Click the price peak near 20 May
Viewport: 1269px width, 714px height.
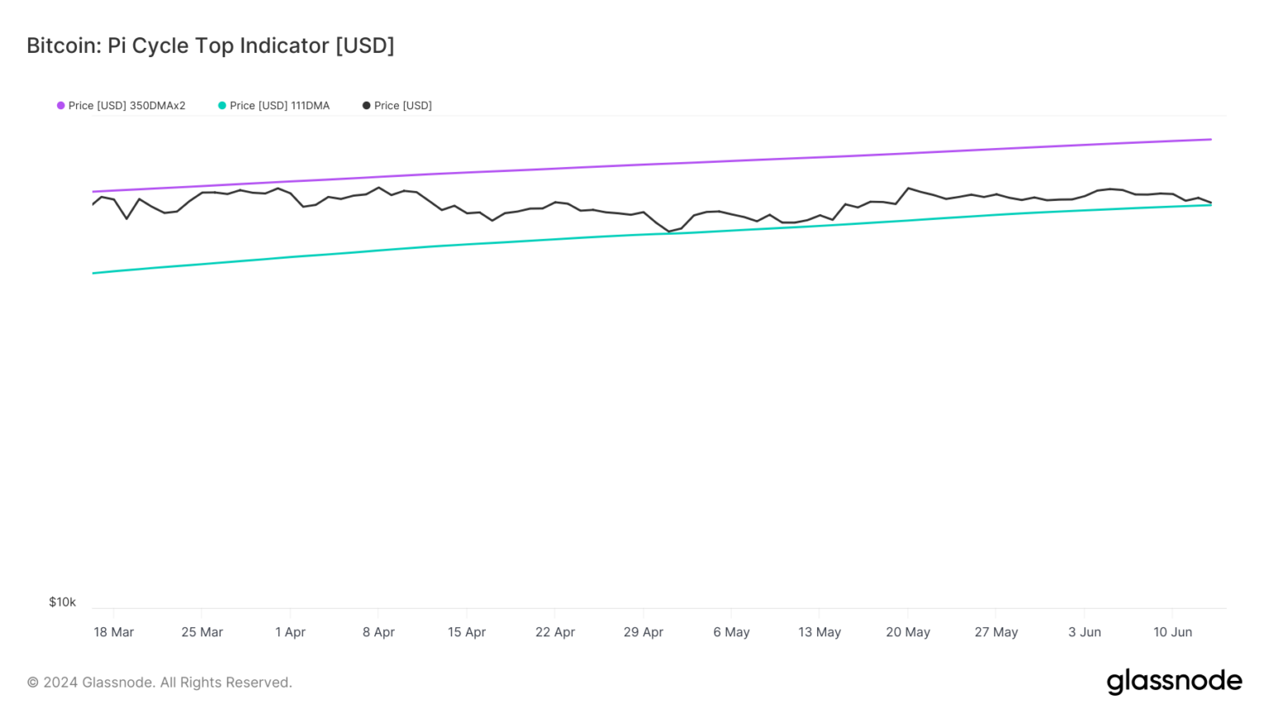(909, 188)
